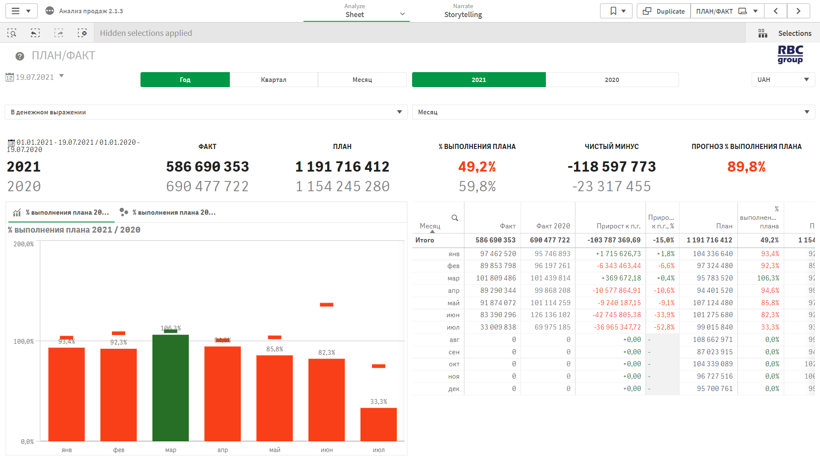Go to previous sheet arrow

776,11
